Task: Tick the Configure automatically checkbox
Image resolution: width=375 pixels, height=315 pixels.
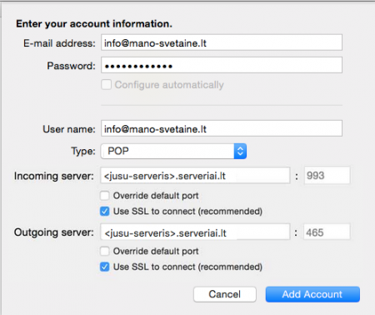Action: (106, 84)
